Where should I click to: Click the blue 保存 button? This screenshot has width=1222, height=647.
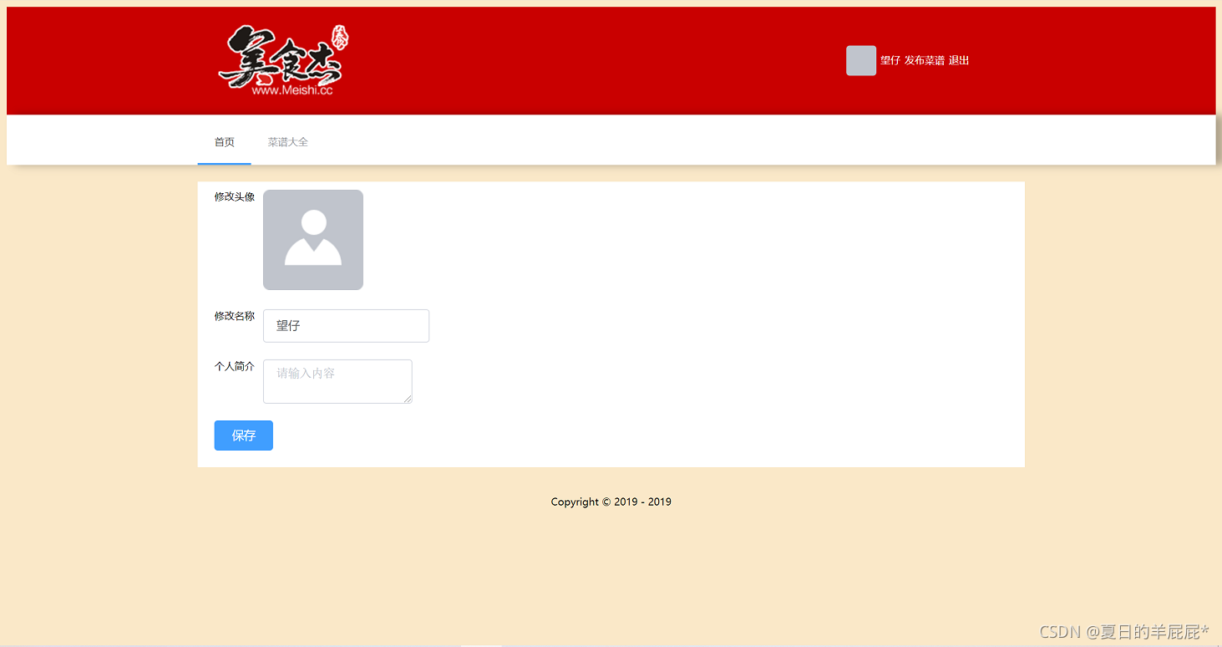pyautogui.click(x=244, y=436)
